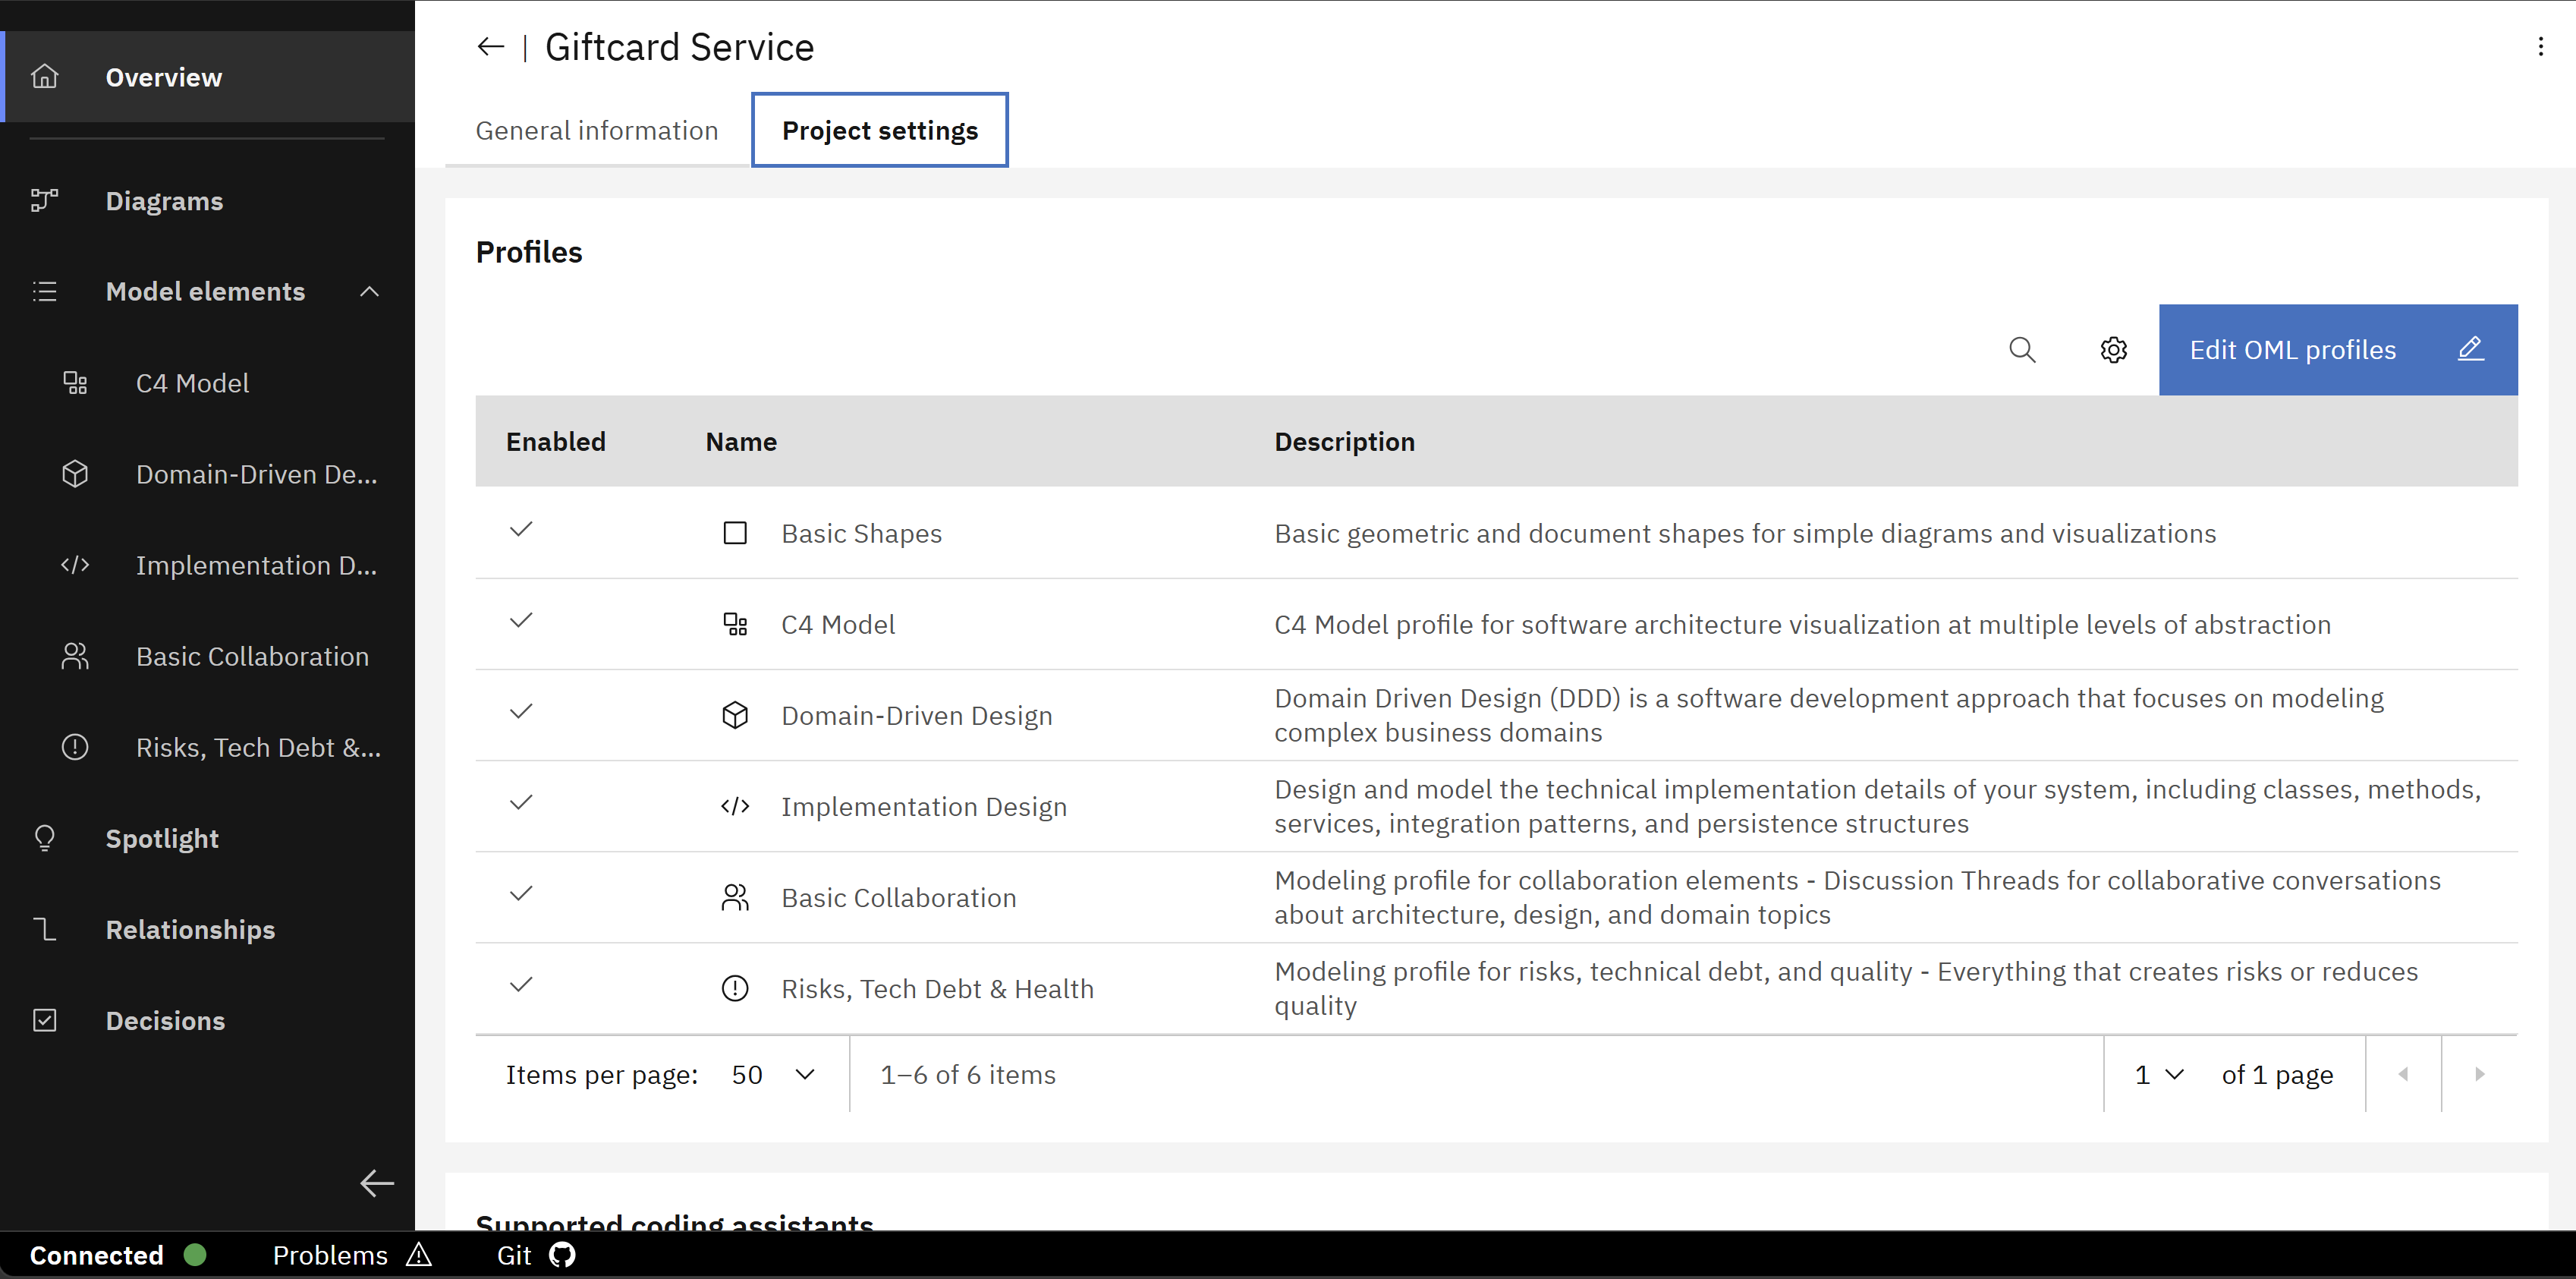Image resolution: width=2576 pixels, height=1279 pixels.
Task: Open the three-dot overflow menu
Action: tap(2540, 46)
